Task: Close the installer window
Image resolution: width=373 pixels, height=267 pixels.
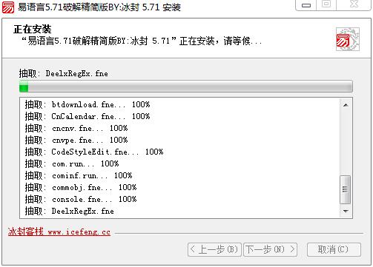Action: 354,4
